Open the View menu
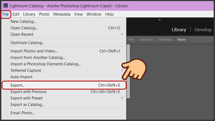This screenshot has width=215, height=121. [x=78, y=14]
